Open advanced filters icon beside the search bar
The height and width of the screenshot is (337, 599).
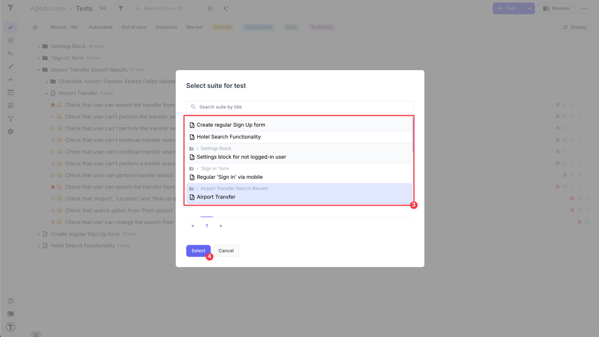click(210, 8)
